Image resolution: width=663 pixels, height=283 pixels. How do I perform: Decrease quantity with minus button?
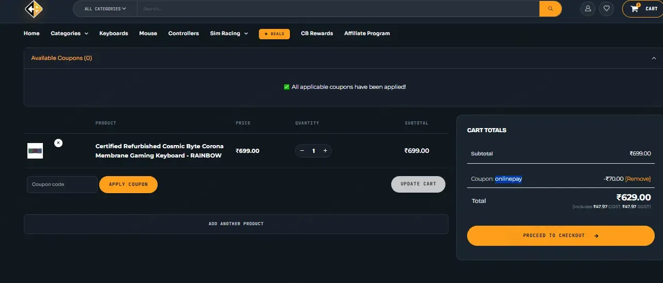coord(302,151)
